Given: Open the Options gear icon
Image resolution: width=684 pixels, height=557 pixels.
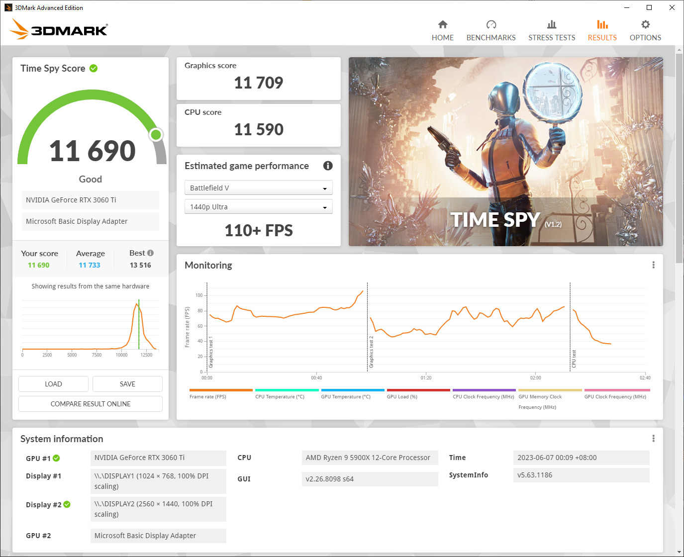Looking at the screenshot, I should pyautogui.click(x=645, y=24).
